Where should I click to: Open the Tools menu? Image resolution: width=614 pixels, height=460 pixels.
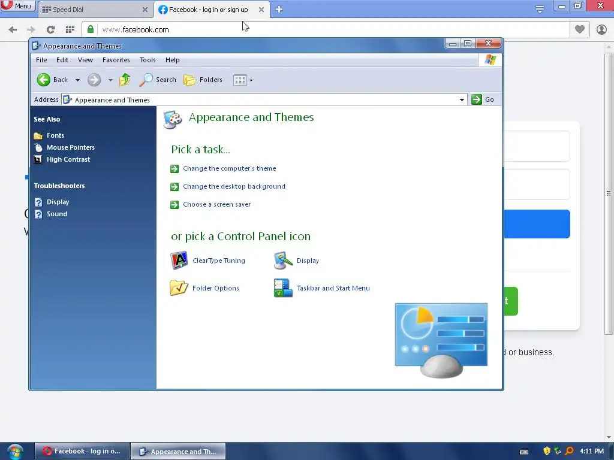(x=148, y=60)
